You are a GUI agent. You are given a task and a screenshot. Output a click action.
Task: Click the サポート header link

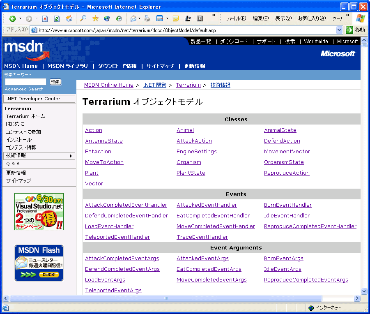pyautogui.click(x=266, y=42)
